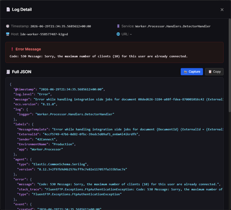The image size is (231, 210).
Task: Click the red exclamation Error Message icon
Action: pyautogui.click(x=12, y=49)
